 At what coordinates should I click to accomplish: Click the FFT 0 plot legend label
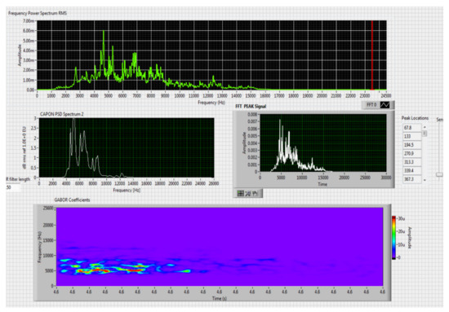371,105
